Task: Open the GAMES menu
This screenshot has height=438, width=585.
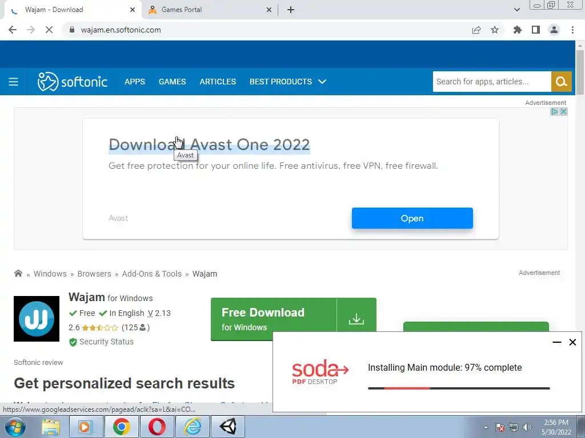Action: point(173,82)
